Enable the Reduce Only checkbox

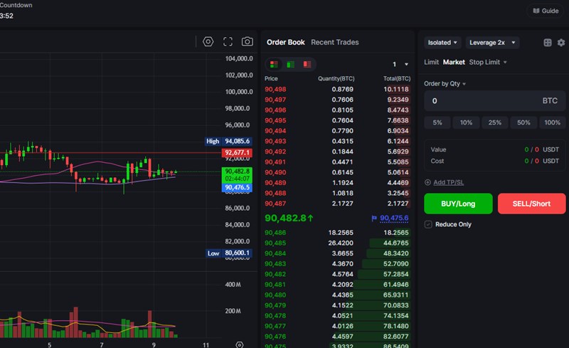(x=428, y=224)
